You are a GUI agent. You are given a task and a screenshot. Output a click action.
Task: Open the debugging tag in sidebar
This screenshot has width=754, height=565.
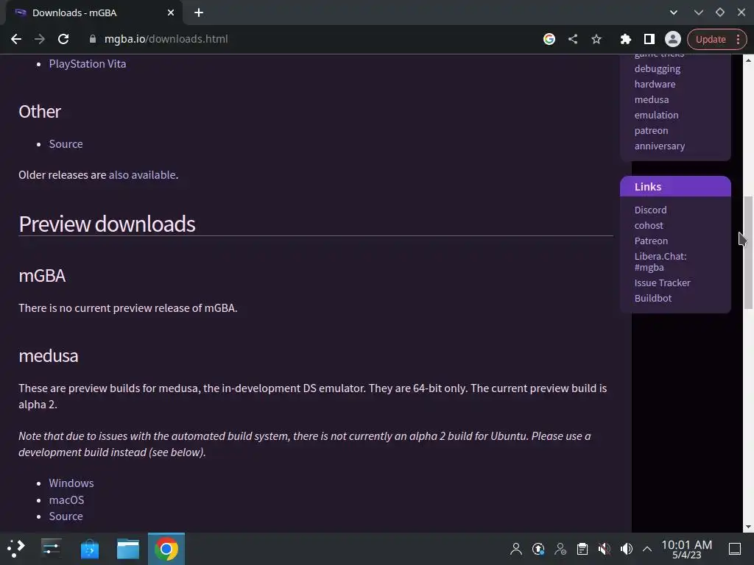coord(658,68)
